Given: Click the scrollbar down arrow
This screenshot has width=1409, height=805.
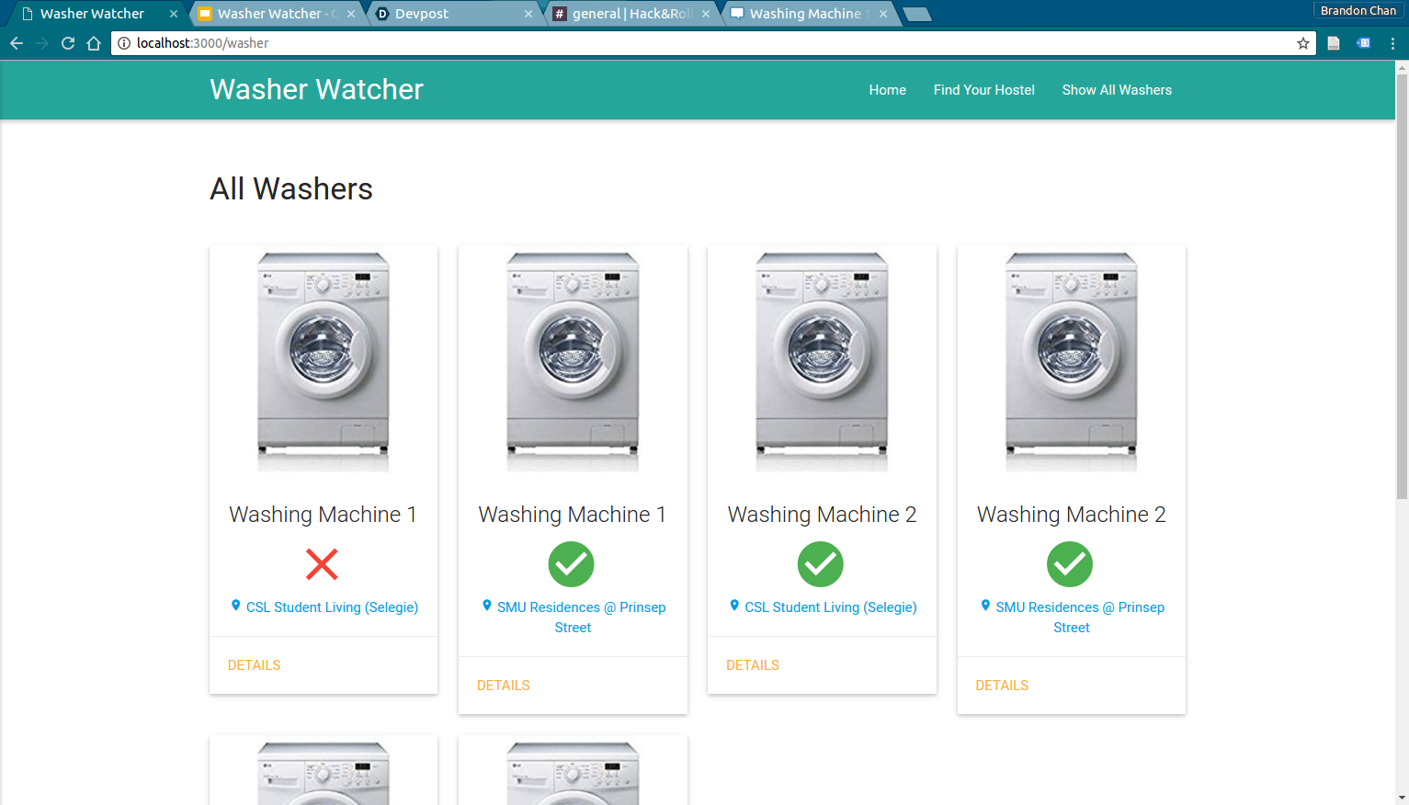Looking at the screenshot, I should (x=1402, y=798).
